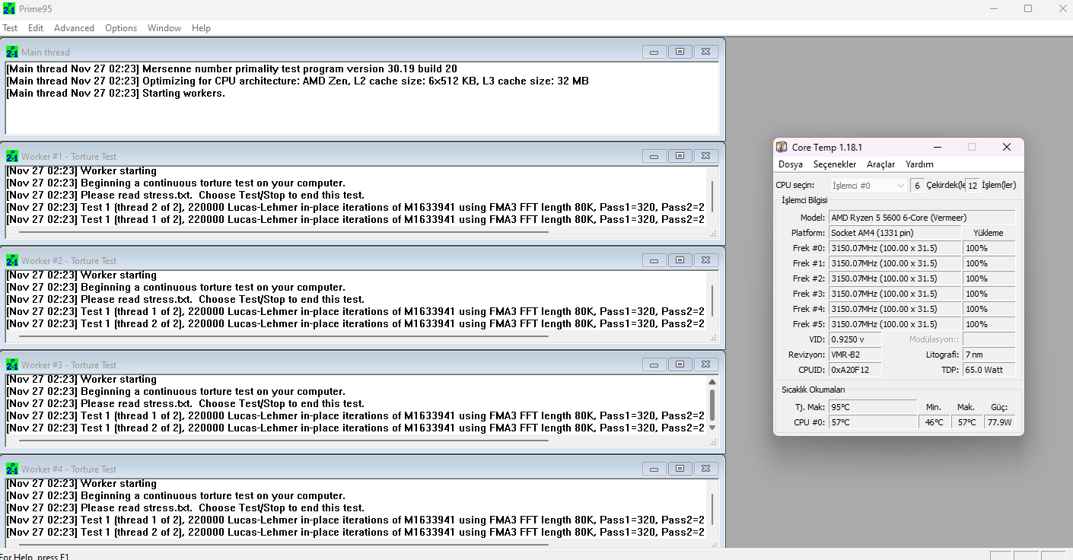Click Frek #5 load percentage 100%
Image resolution: width=1073 pixels, height=560 pixels.
(x=989, y=324)
